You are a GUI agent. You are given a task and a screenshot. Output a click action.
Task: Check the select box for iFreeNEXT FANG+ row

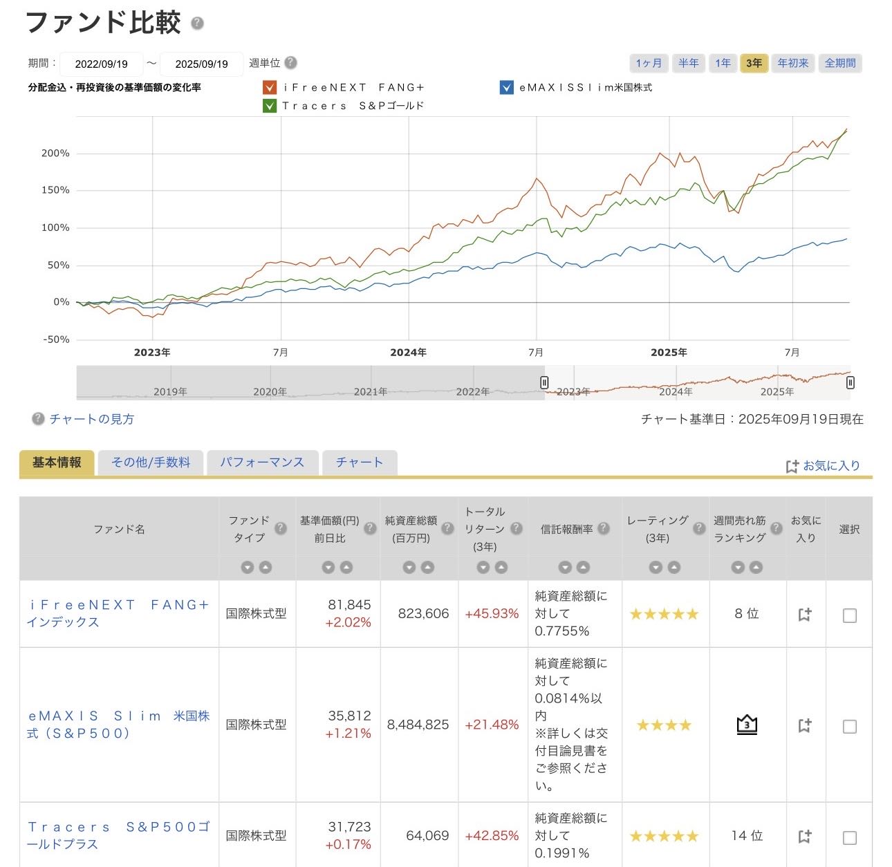point(850,615)
